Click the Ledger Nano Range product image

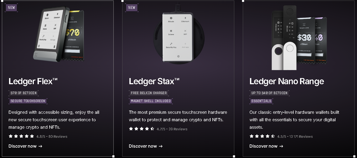(x=299, y=38)
